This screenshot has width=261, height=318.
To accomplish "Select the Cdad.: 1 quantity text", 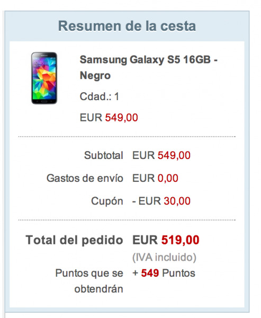I will tap(100, 96).
